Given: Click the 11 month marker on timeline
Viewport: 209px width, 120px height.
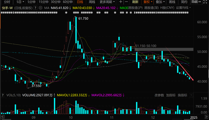Looking at the screenshot, I should pyautogui.click(x=112, y=118).
